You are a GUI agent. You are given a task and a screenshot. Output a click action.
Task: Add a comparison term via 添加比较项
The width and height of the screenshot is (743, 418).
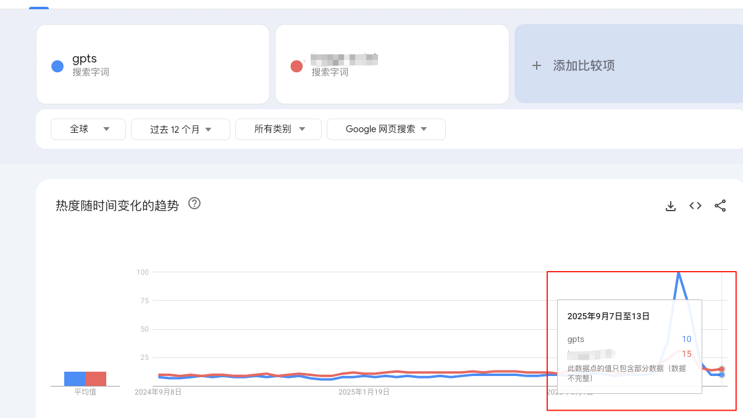629,64
